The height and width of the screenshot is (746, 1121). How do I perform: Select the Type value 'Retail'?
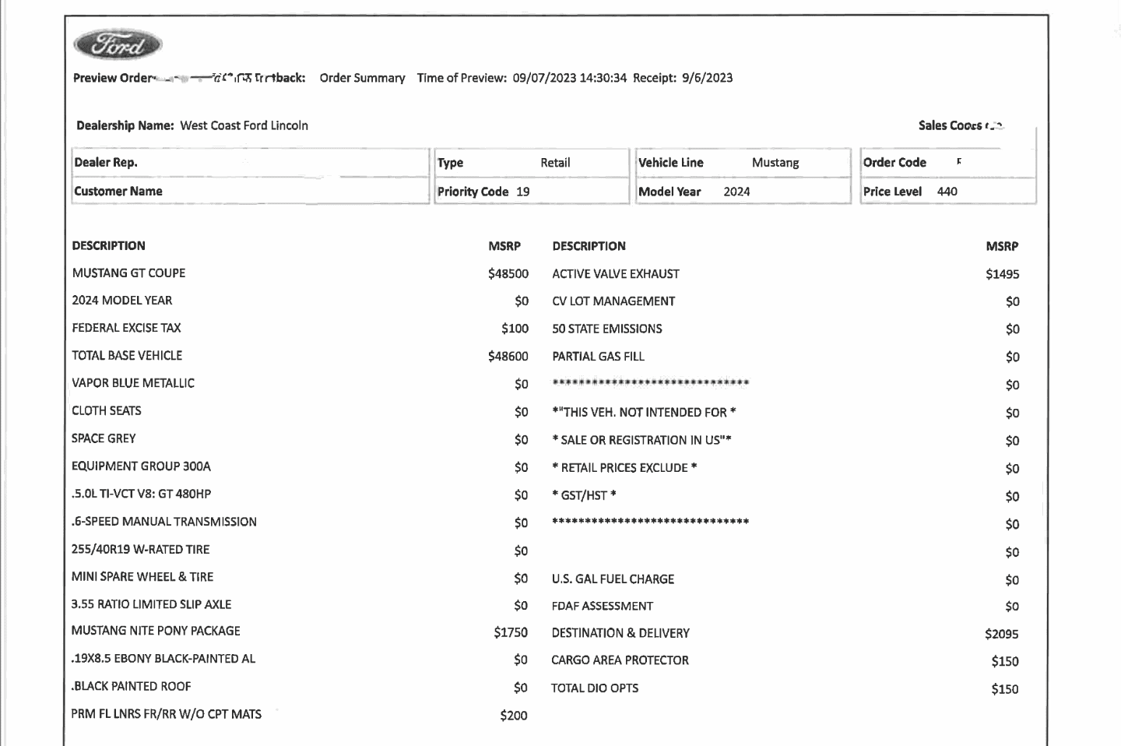555,163
